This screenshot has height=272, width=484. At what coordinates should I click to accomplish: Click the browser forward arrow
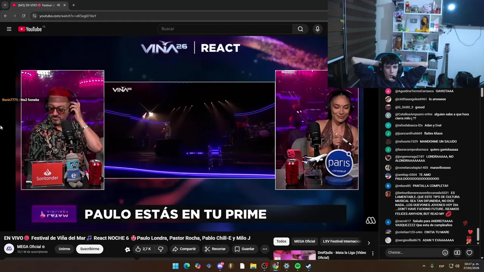click(14, 16)
